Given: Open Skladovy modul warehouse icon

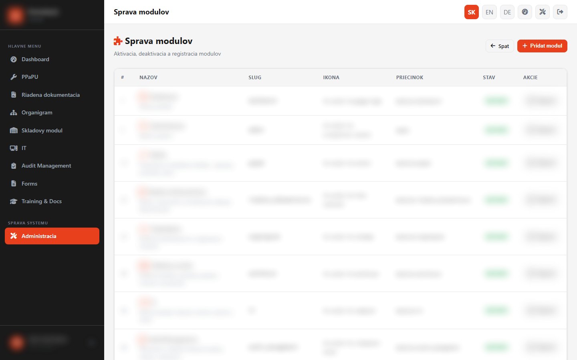Looking at the screenshot, I should tap(14, 130).
